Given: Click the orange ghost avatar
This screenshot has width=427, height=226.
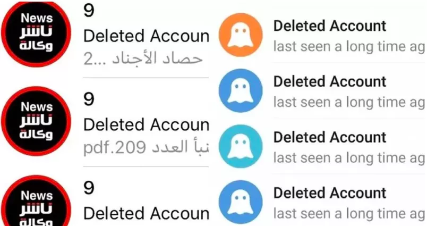Looking at the screenshot, I should pyautogui.click(x=241, y=35).
